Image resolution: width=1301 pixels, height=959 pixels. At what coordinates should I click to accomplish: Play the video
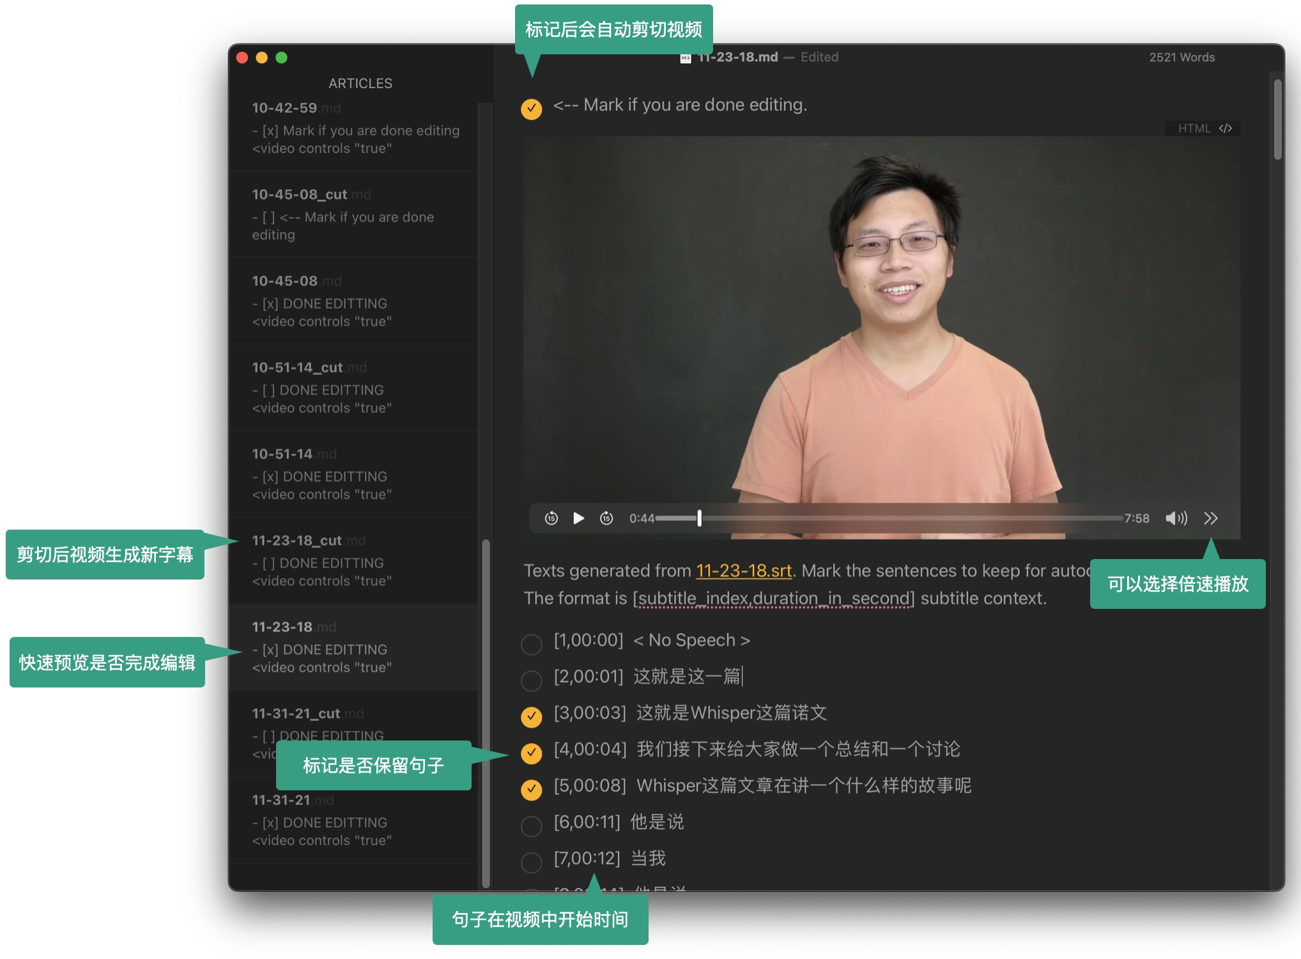coord(578,519)
